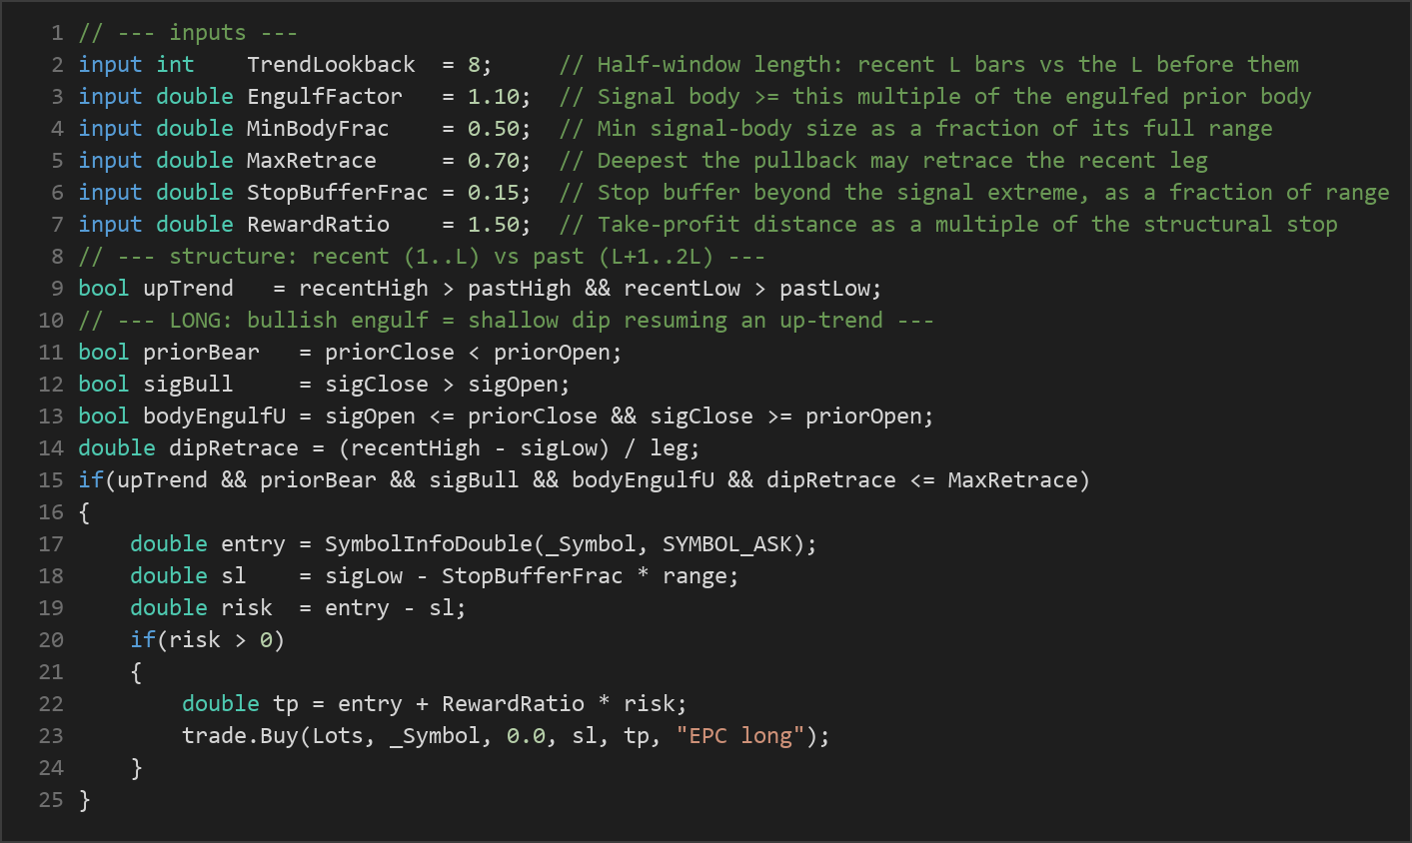This screenshot has width=1412, height=843.
Task: Click the upTrend variable on line 9
Action: tap(188, 289)
